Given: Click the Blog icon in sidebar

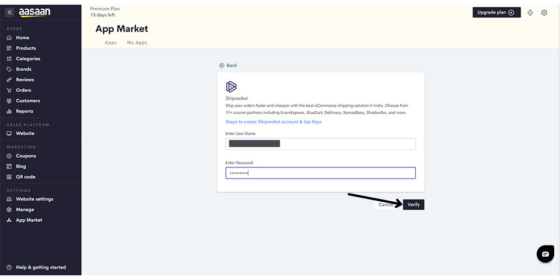Looking at the screenshot, I should pos(9,166).
